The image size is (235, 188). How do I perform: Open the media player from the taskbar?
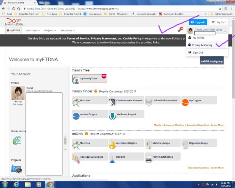tap(39, 184)
